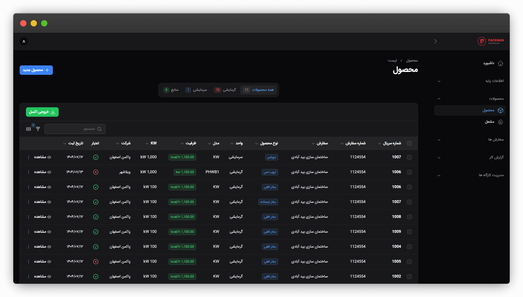
Task: Open three-dot menu for first row 1007
Action: point(29,157)
